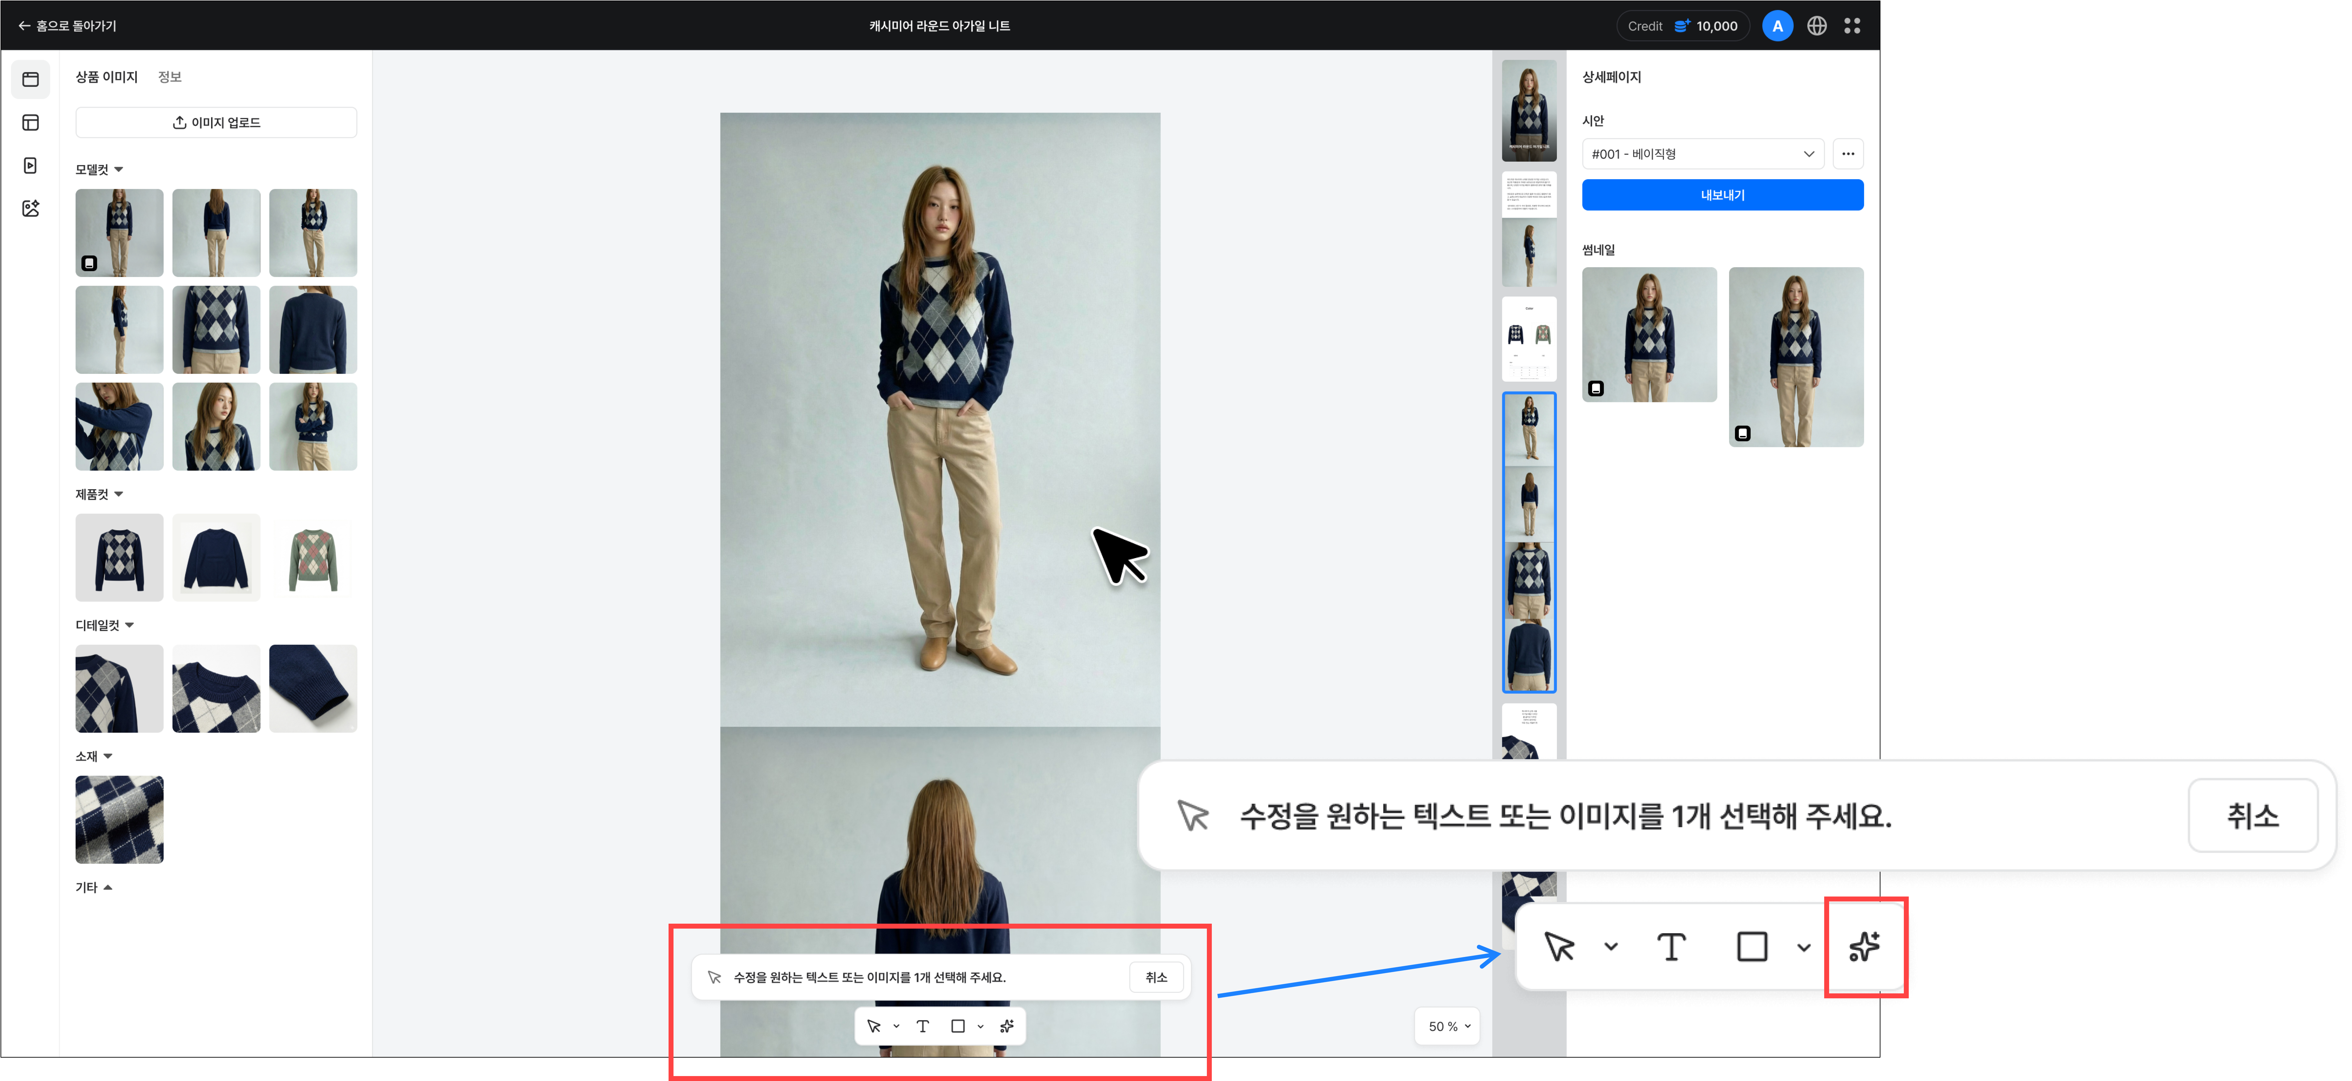
Task: Select the green argyle sweater product cut
Action: (x=313, y=557)
